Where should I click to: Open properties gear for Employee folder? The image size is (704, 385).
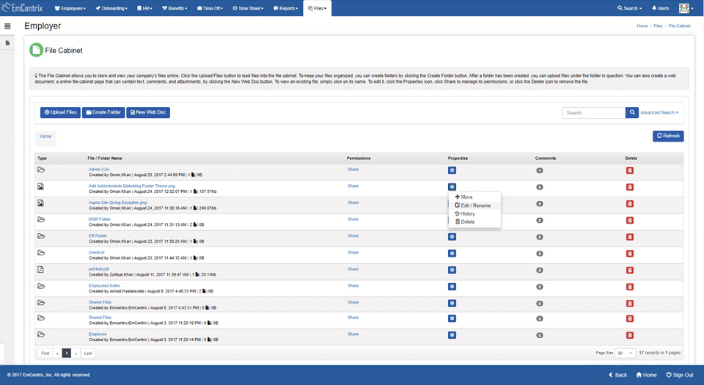click(x=452, y=335)
